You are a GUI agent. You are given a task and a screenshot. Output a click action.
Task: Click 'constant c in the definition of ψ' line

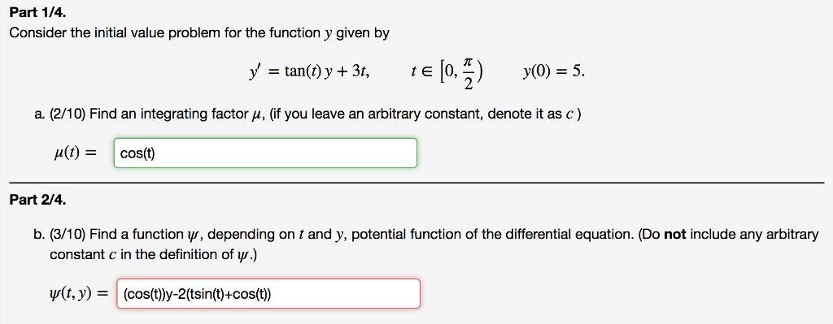[x=154, y=254]
